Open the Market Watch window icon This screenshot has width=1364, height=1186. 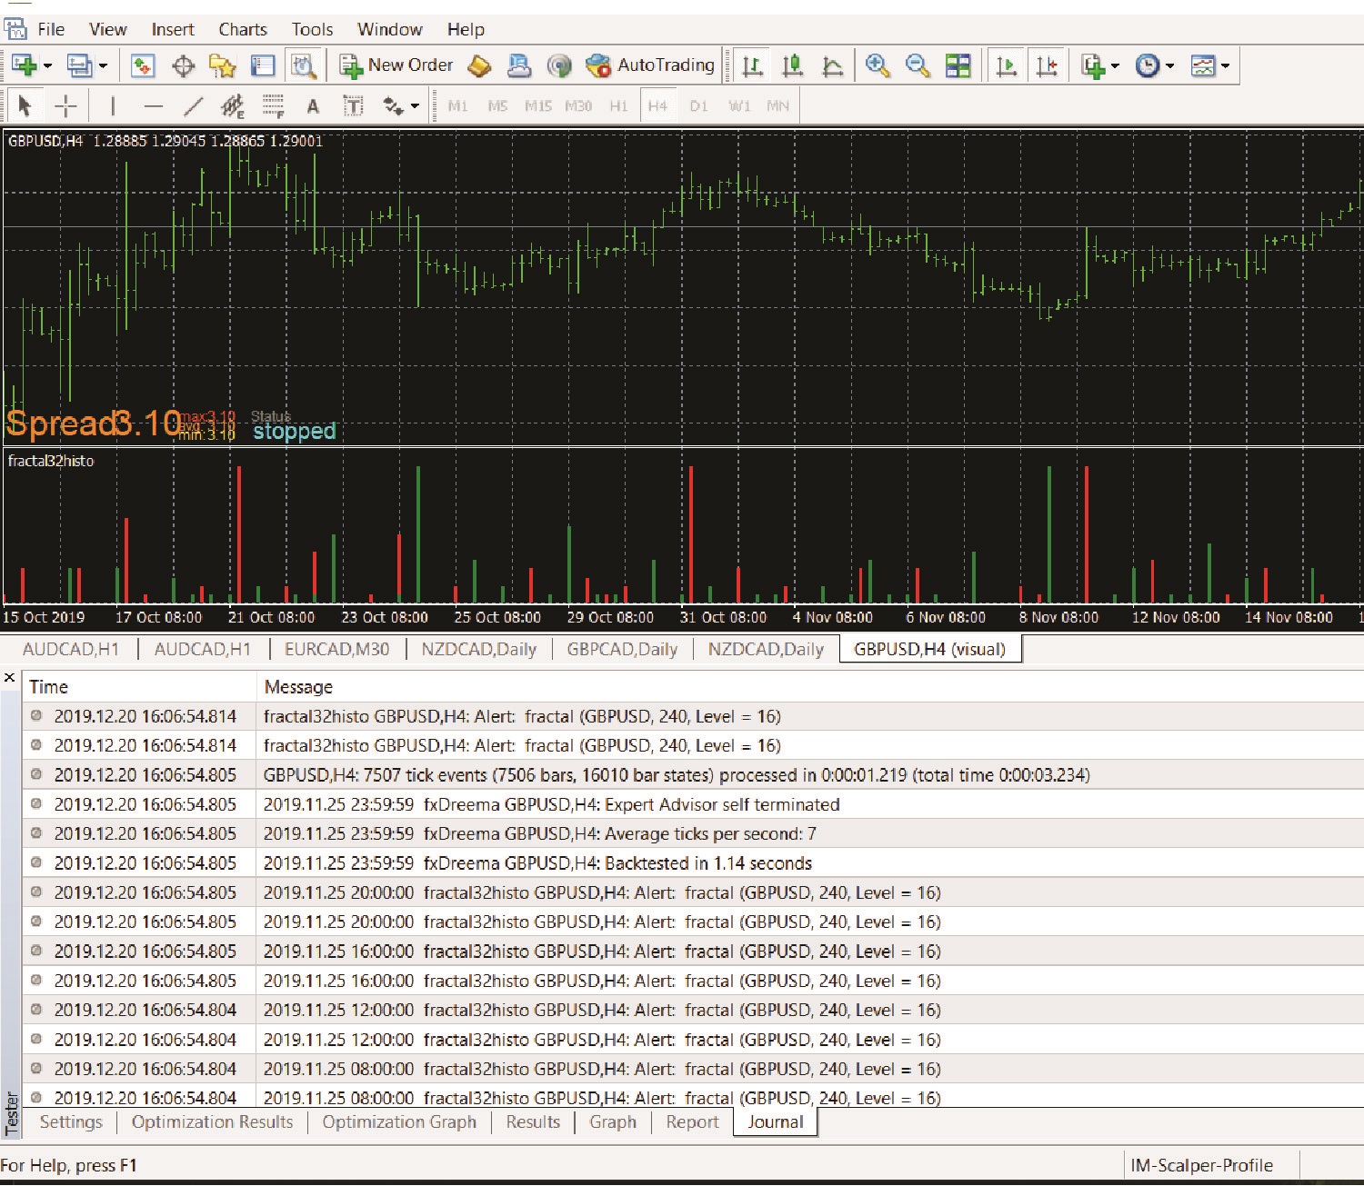tap(143, 65)
